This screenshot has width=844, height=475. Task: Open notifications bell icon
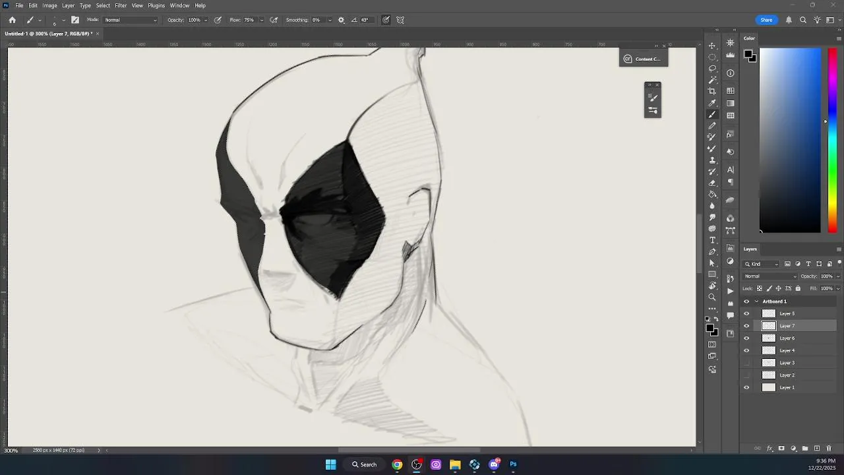(789, 20)
